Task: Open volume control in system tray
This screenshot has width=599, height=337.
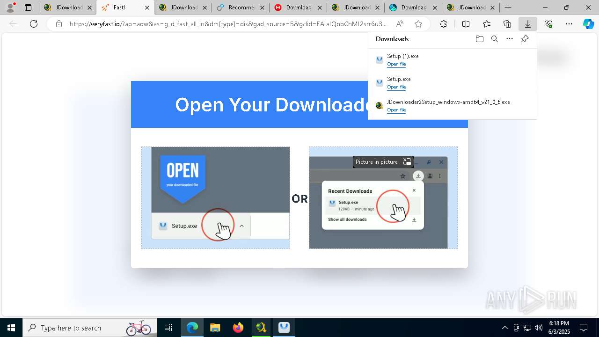Action: click(539, 328)
